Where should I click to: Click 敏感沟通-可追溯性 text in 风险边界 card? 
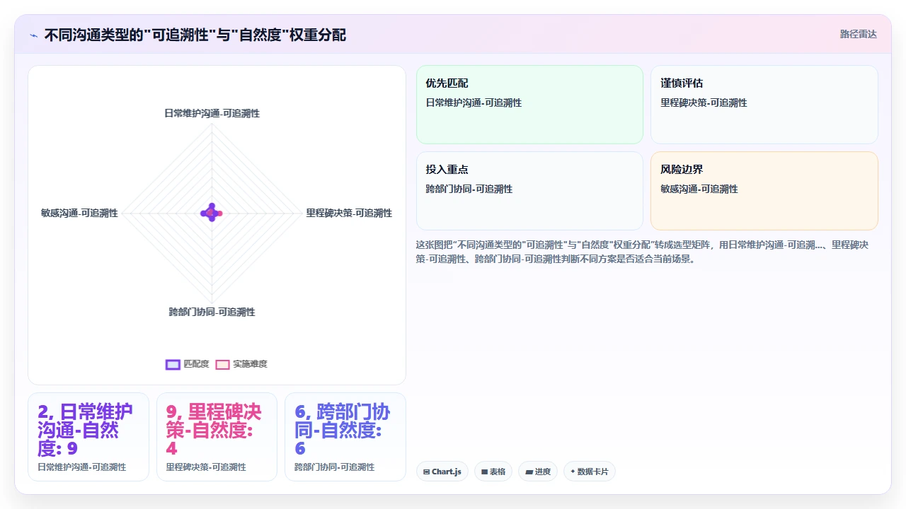[699, 189]
